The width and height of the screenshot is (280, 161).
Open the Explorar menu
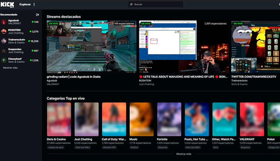[25, 4]
